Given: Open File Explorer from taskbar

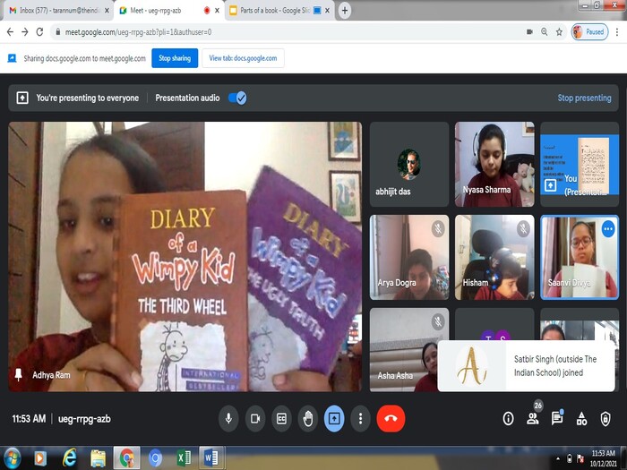Looking at the screenshot, I should (x=98, y=458).
